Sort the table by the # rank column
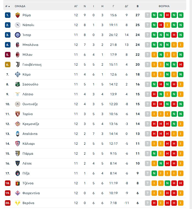The height and width of the screenshot is (209, 192). tap(7, 6)
